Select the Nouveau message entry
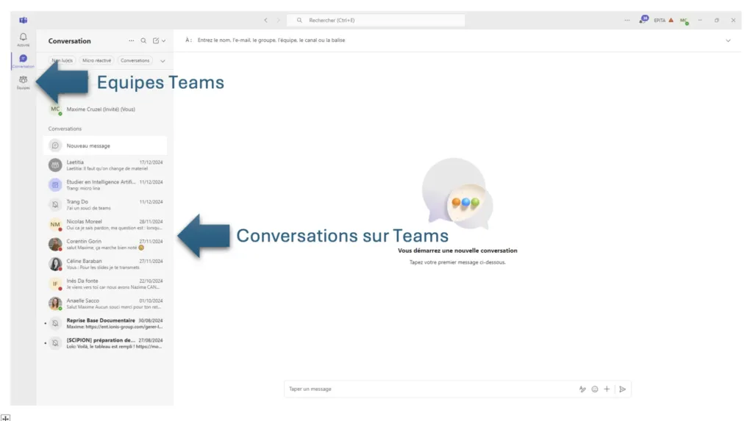This screenshot has height=421, width=753. tap(105, 145)
